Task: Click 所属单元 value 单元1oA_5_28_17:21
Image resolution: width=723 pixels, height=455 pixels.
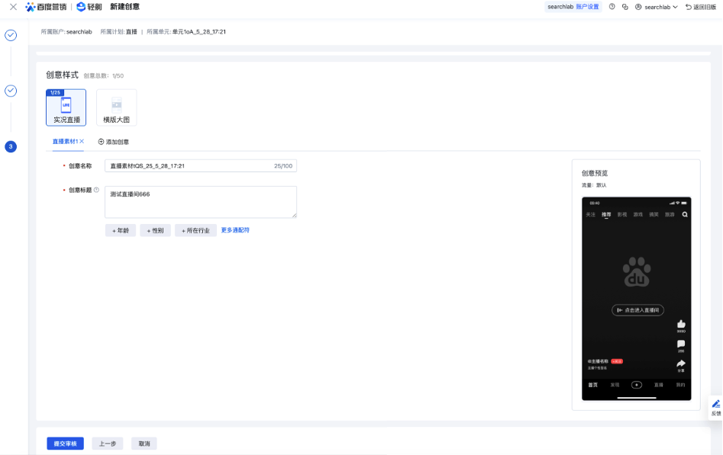Action: (199, 32)
